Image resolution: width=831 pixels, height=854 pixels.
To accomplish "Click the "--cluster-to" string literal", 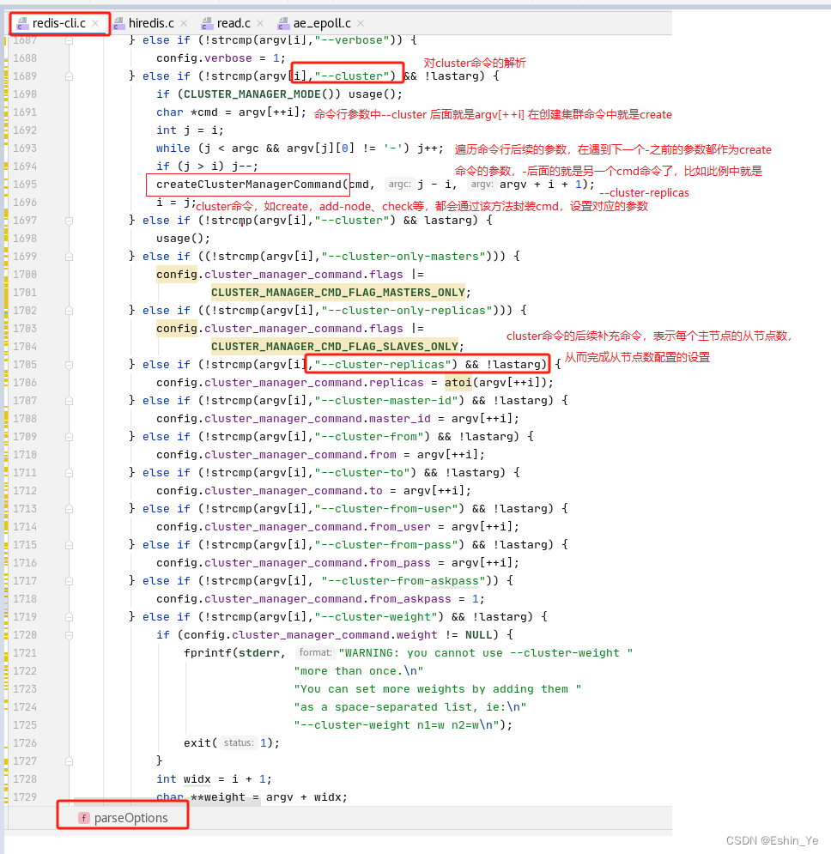I will point(362,473).
